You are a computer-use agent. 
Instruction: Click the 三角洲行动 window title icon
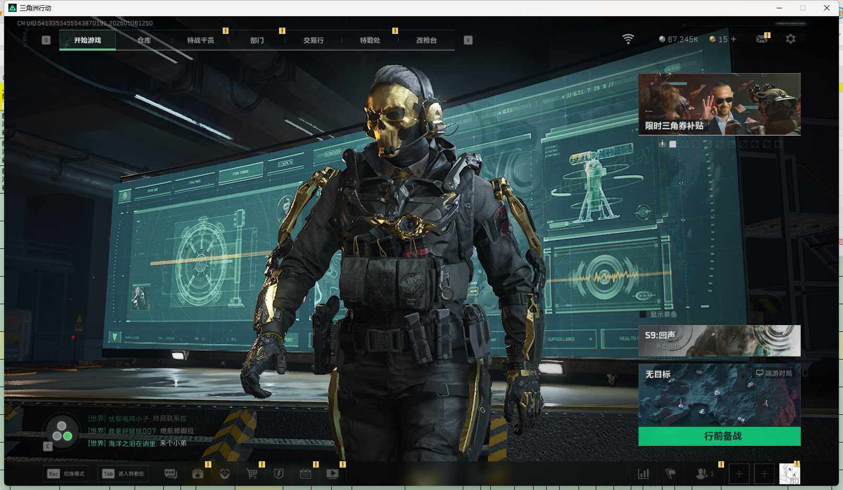point(13,8)
